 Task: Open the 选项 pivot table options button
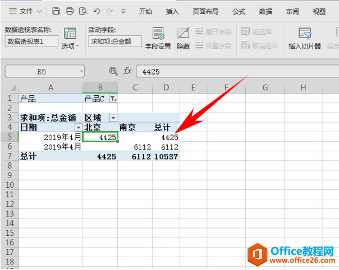pos(70,39)
